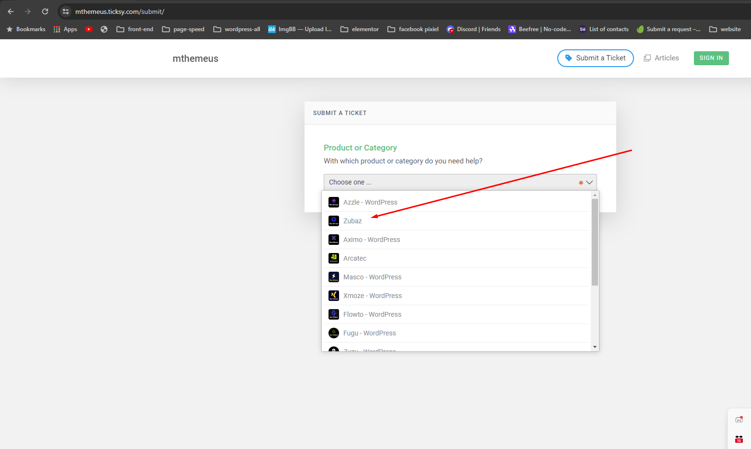The width and height of the screenshot is (751, 449).
Task: Select the Arcatec option
Action: click(x=457, y=258)
